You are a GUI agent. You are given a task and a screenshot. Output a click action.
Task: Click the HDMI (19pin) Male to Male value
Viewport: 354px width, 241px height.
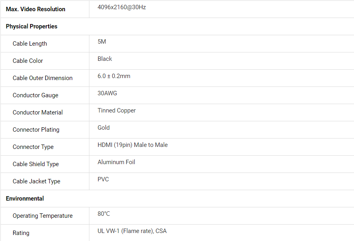[133, 145]
